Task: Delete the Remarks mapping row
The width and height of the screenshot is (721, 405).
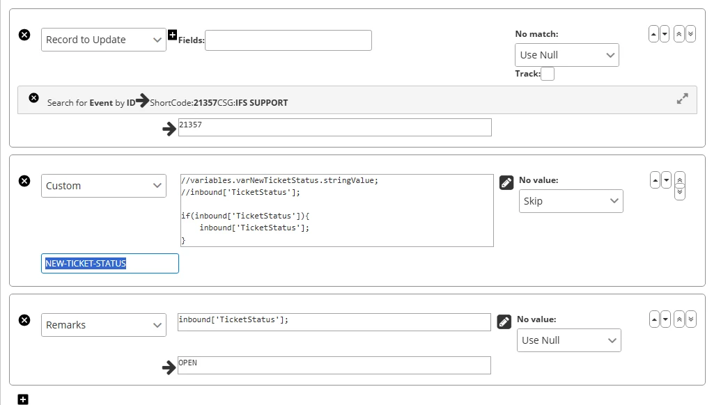Action: [x=24, y=320]
